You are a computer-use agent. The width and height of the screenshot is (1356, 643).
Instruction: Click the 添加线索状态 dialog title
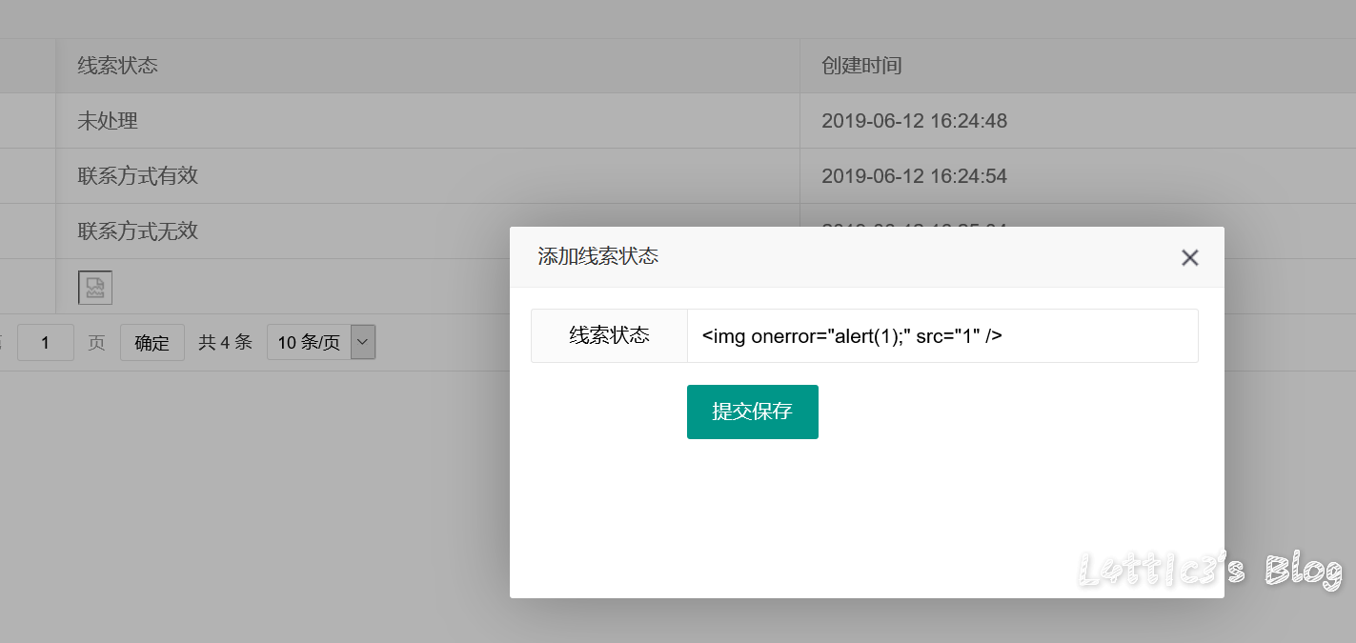(x=597, y=256)
